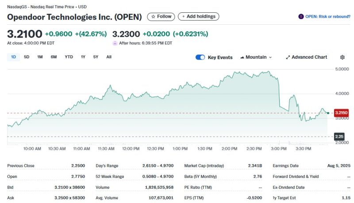
Task: Expand the Mountain chart style dropdown chevron
Action: (x=270, y=57)
